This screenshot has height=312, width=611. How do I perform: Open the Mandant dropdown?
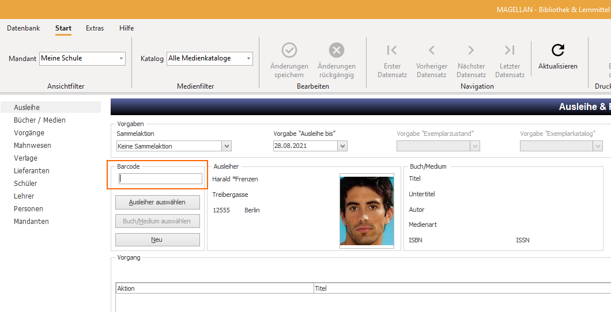coord(82,58)
